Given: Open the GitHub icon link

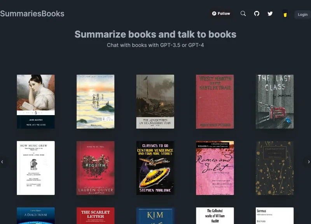Looking at the screenshot, I should (x=257, y=14).
